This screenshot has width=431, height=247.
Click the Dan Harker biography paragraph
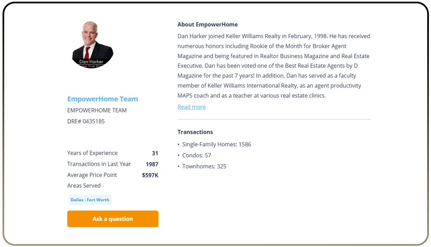[273, 66]
